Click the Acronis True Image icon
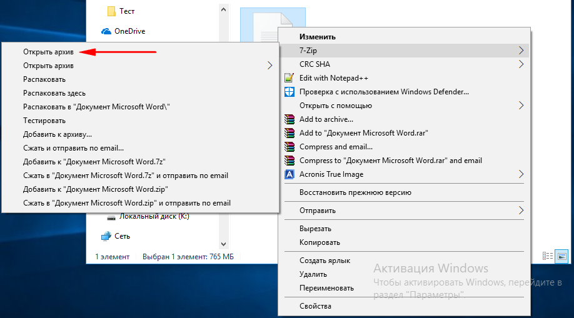This screenshot has width=574, height=318. 289,174
